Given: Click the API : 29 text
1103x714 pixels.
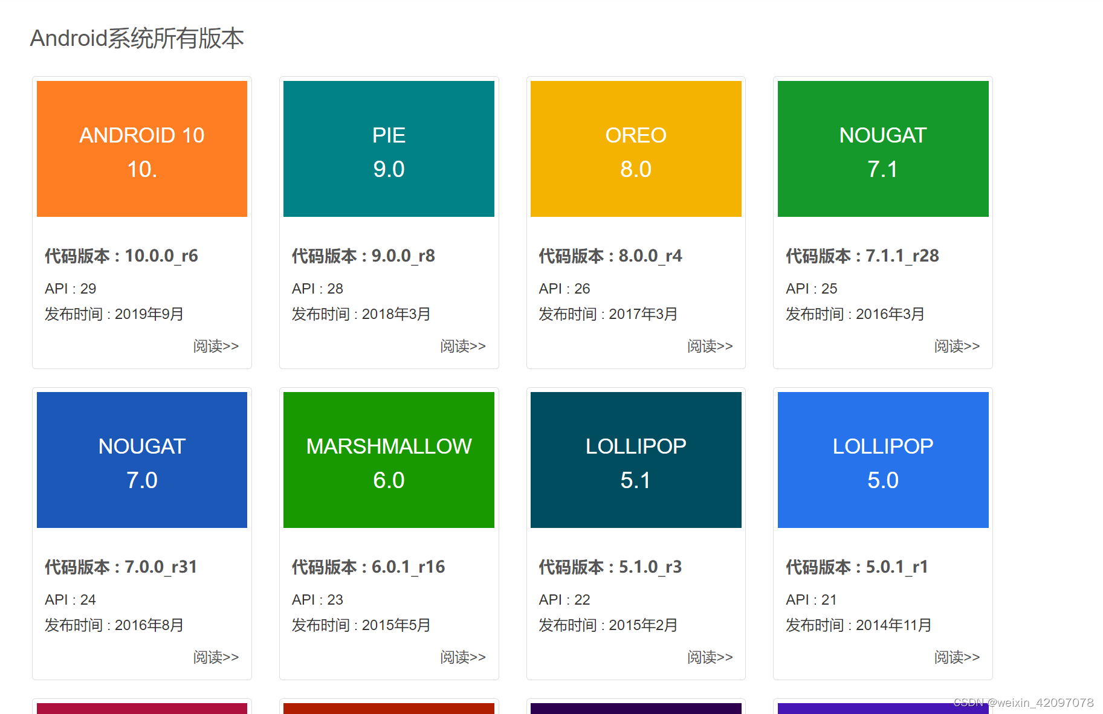Looking at the screenshot, I should [x=71, y=289].
